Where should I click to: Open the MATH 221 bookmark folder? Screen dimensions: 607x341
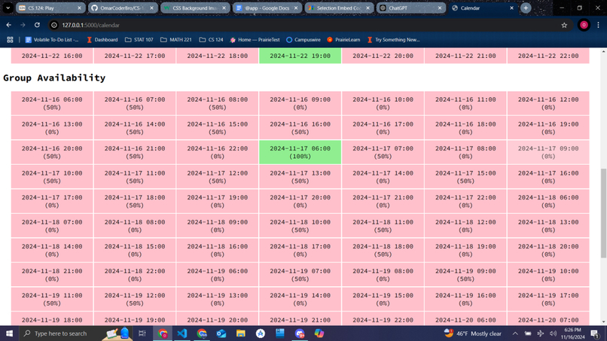coord(175,39)
